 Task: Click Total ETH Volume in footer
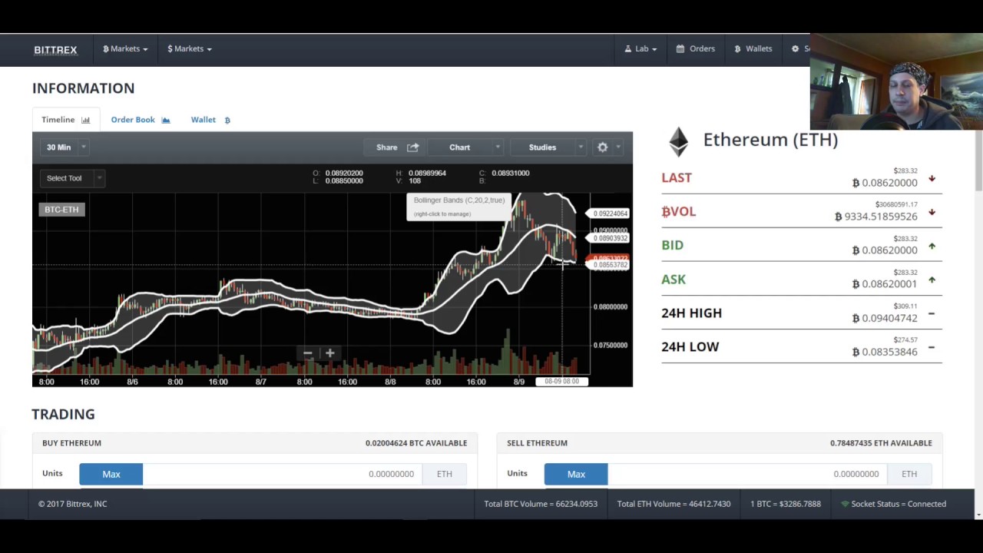tap(674, 505)
